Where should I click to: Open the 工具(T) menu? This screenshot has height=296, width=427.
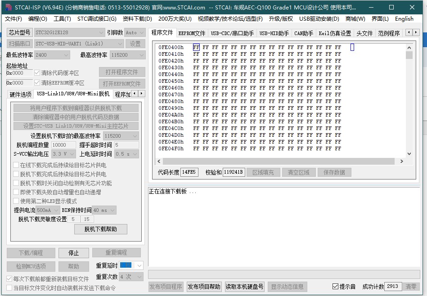[x=62, y=19]
